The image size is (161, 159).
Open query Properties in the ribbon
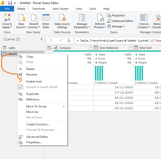116,15
